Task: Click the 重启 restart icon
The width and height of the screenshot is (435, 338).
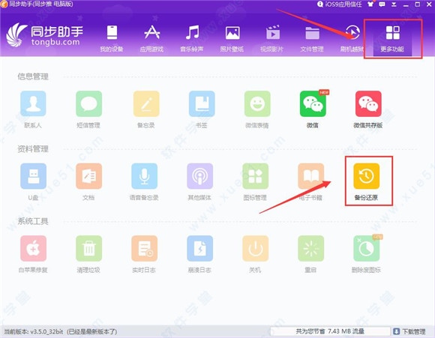Action: (x=310, y=248)
